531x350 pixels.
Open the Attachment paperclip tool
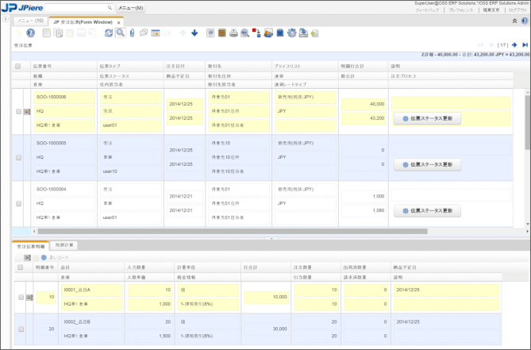[x=132, y=33]
